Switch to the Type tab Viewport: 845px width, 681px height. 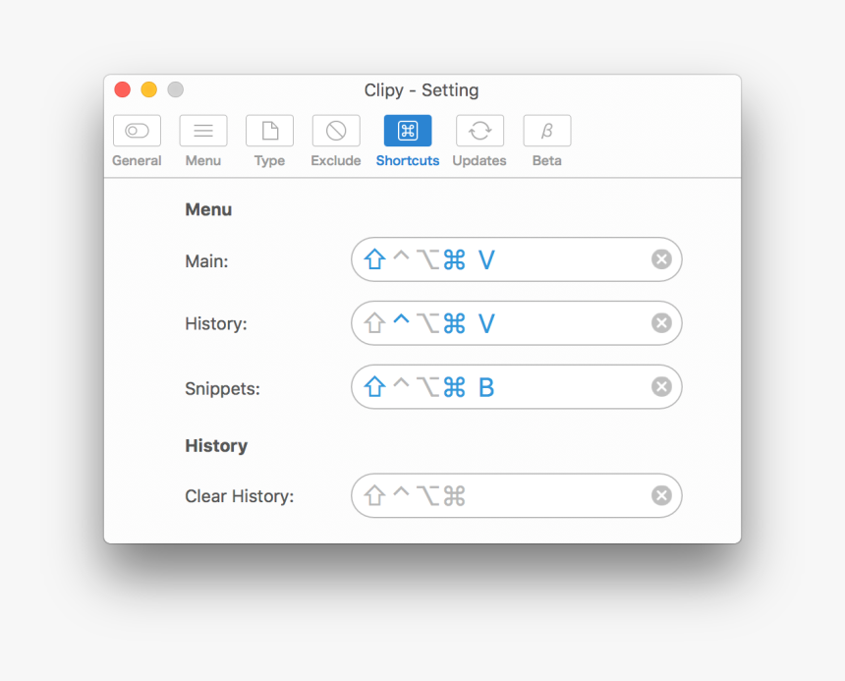tap(269, 141)
